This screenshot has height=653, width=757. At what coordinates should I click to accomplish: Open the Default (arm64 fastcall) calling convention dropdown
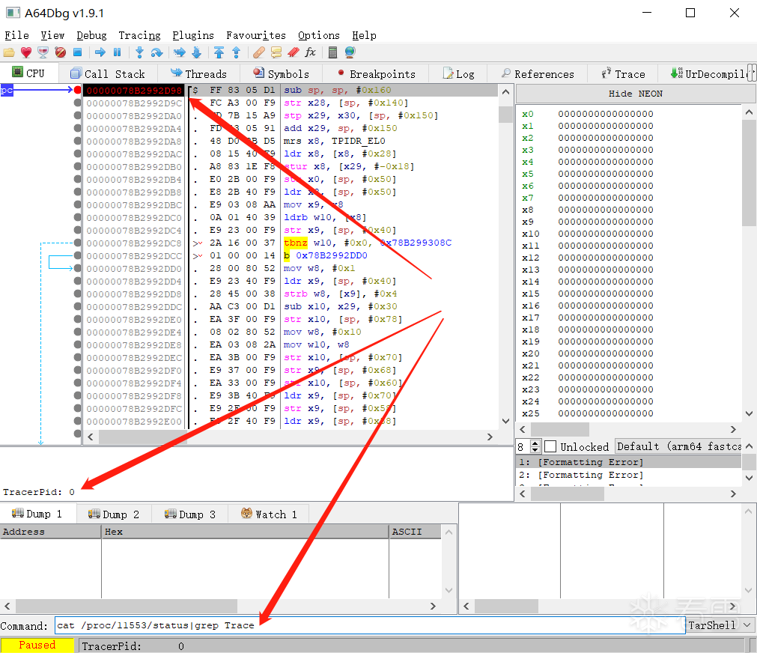coord(678,446)
